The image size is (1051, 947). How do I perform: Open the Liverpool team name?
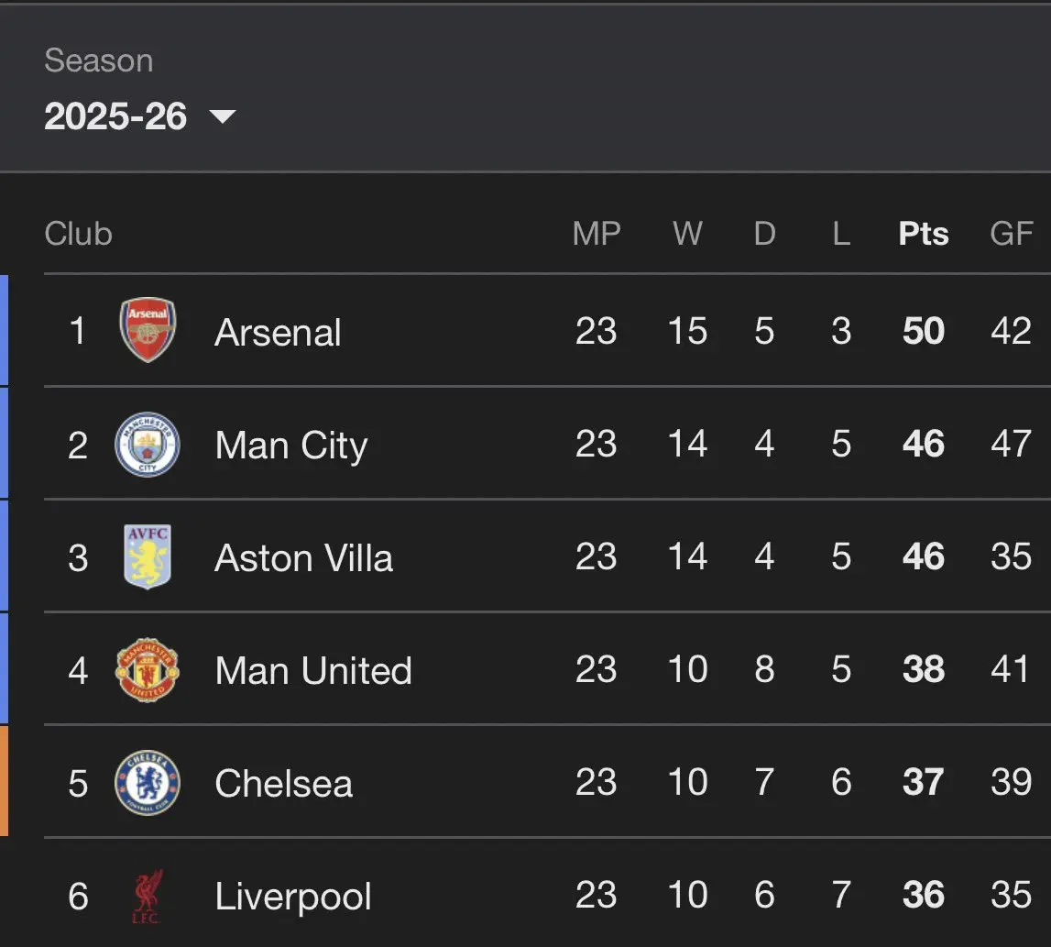(x=293, y=897)
